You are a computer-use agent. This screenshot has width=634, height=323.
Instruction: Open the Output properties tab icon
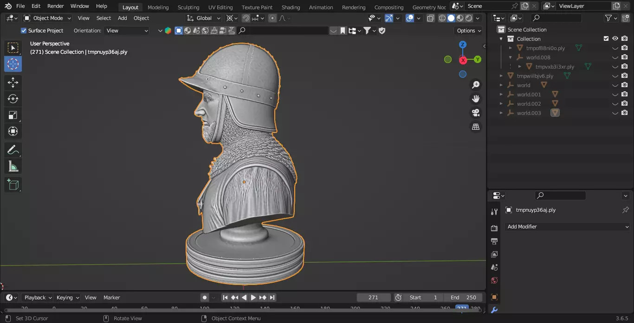[494, 241]
